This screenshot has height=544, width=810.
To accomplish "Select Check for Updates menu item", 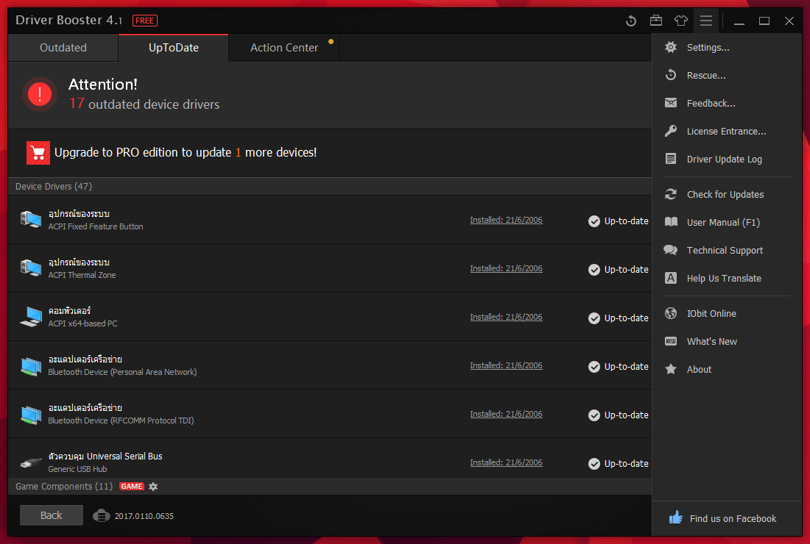I will (725, 194).
